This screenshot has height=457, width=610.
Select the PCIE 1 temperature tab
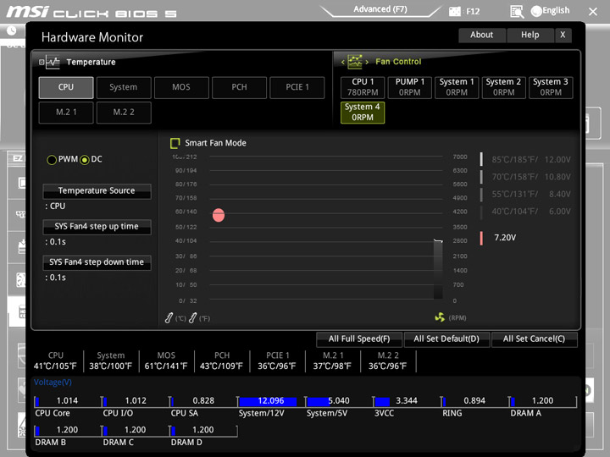click(297, 87)
